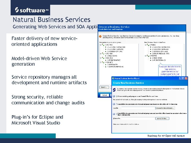Collapse the 1 PRIVATE node in new interface tree

coord(146,56)
